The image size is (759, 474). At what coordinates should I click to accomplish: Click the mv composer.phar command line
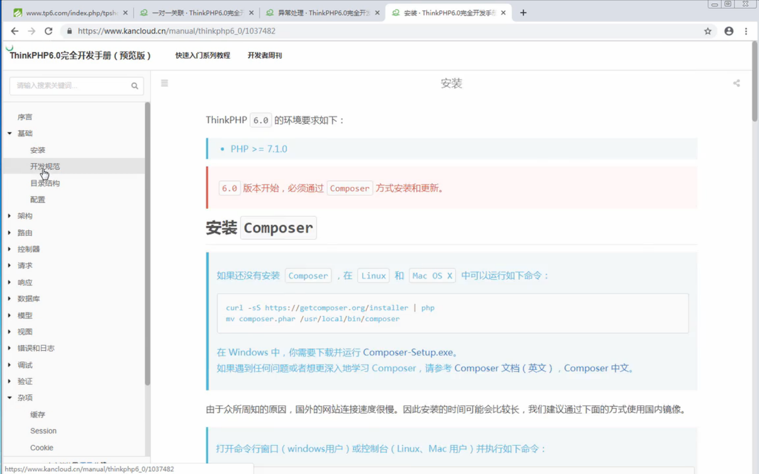pyautogui.click(x=313, y=319)
